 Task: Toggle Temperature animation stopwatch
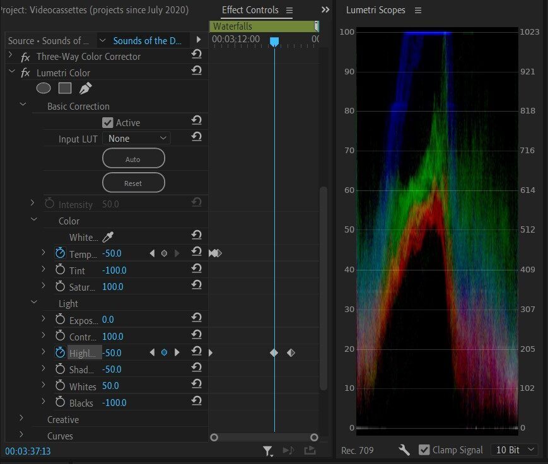pyautogui.click(x=60, y=253)
